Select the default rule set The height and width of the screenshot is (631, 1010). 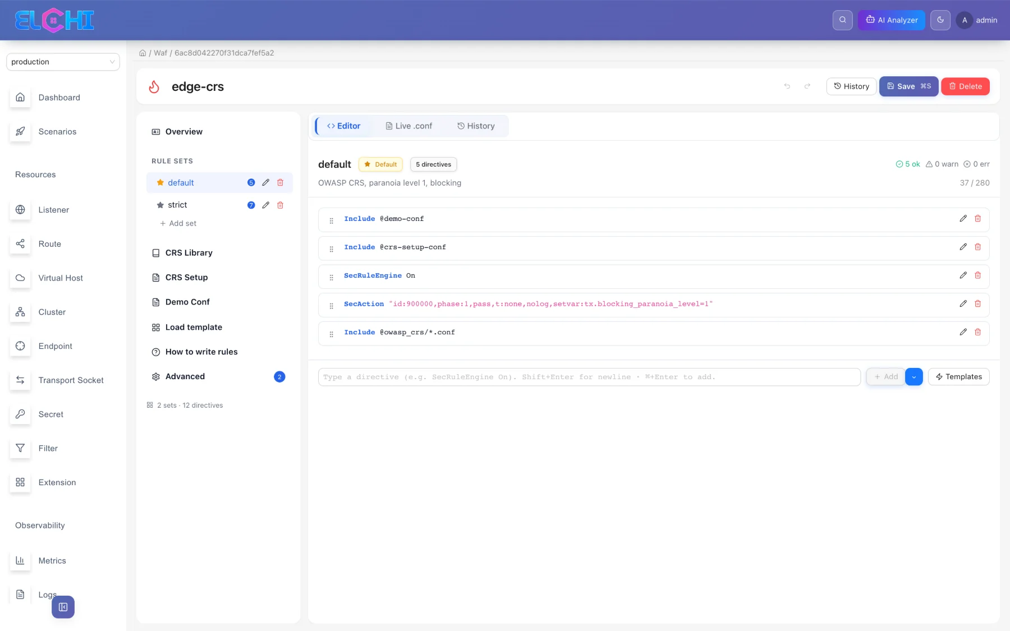[181, 183]
